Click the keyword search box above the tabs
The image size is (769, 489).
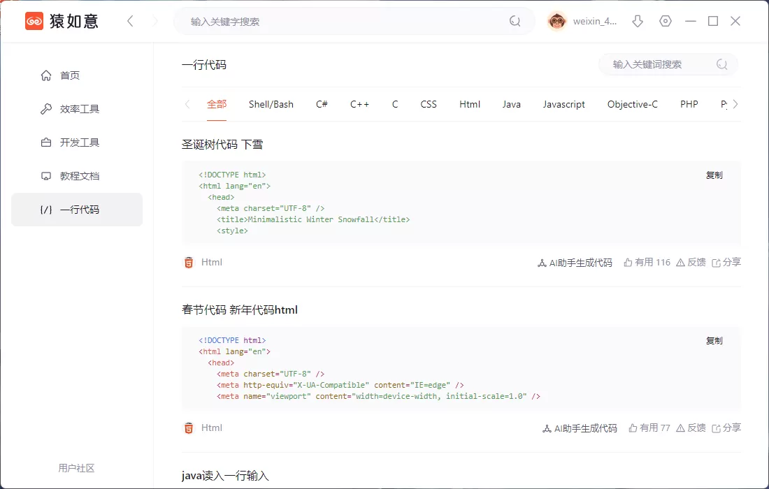coord(664,64)
